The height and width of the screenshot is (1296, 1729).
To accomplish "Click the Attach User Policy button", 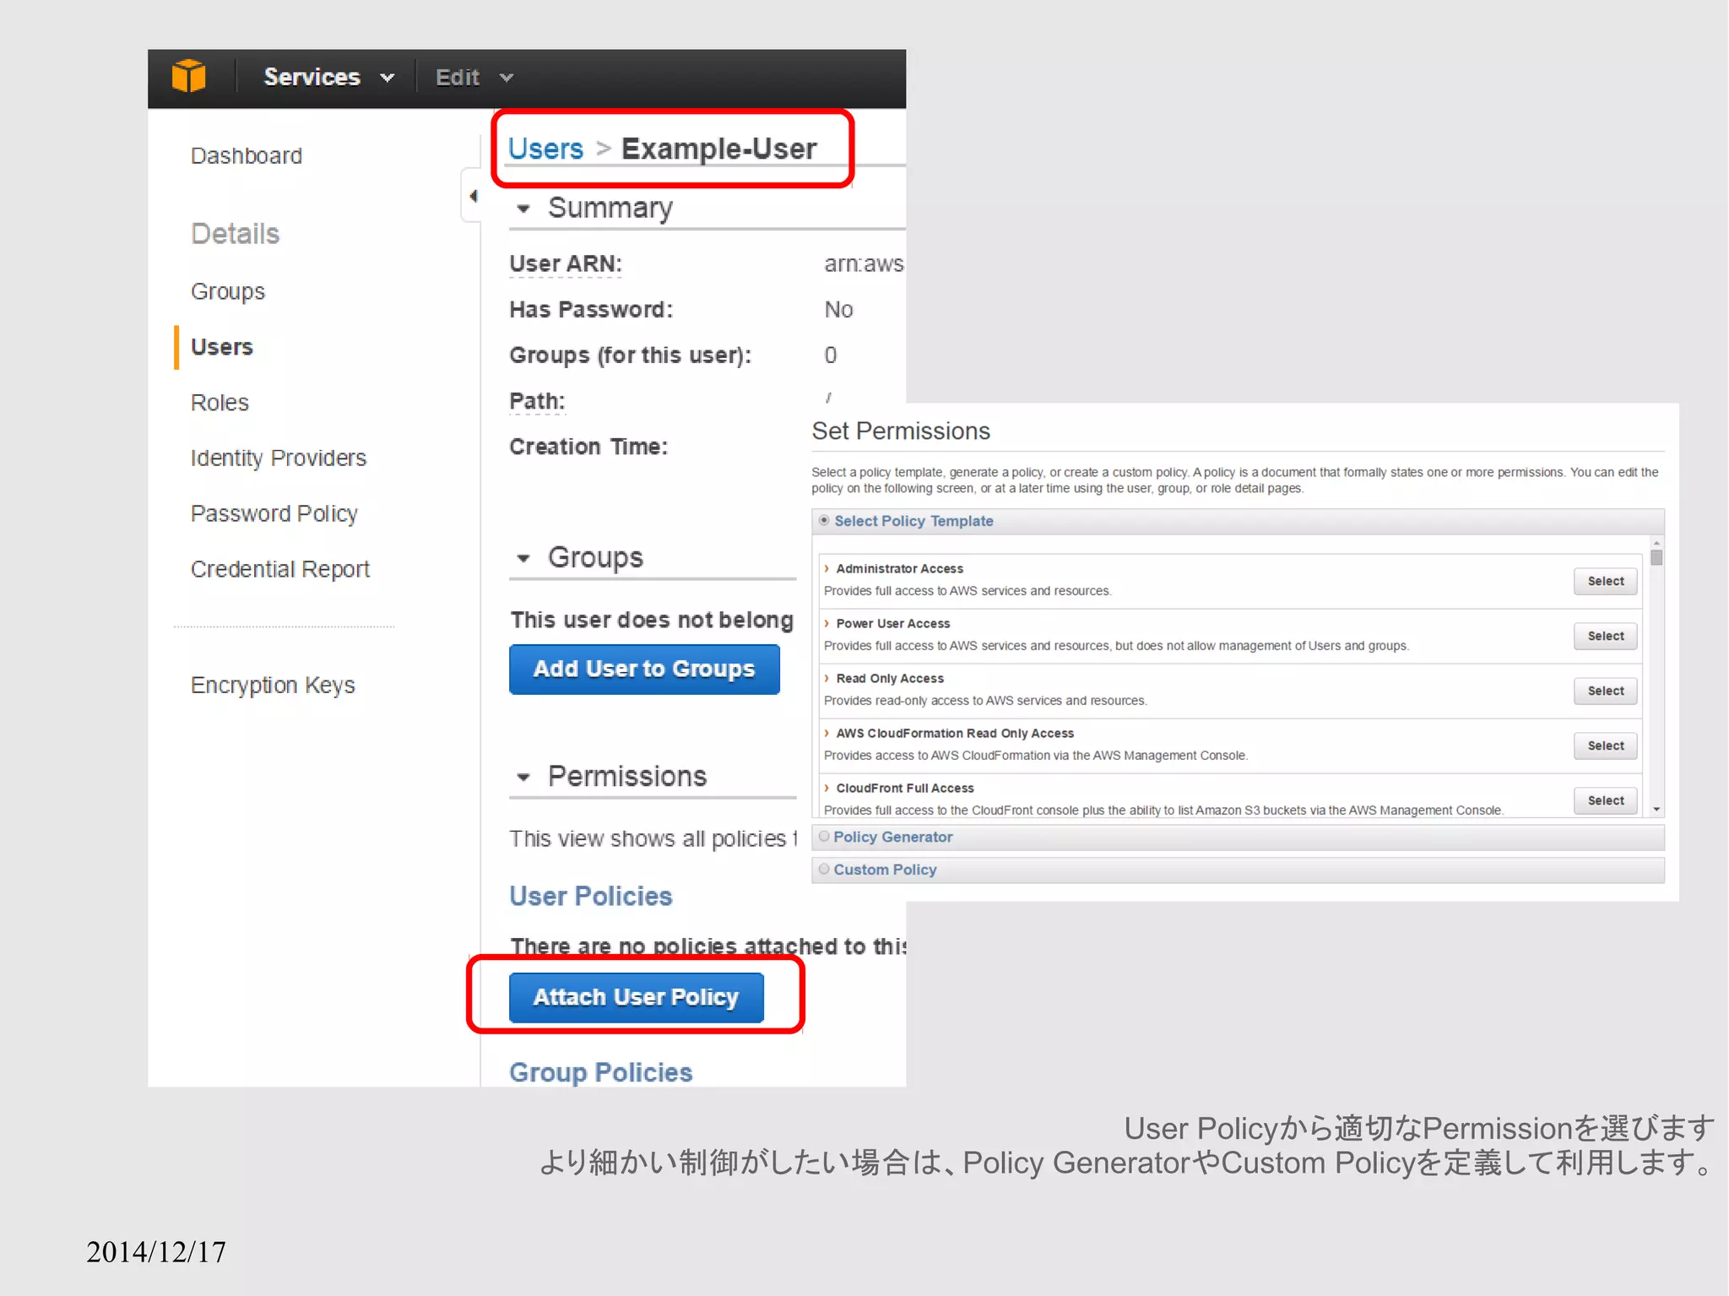I will (637, 997).
